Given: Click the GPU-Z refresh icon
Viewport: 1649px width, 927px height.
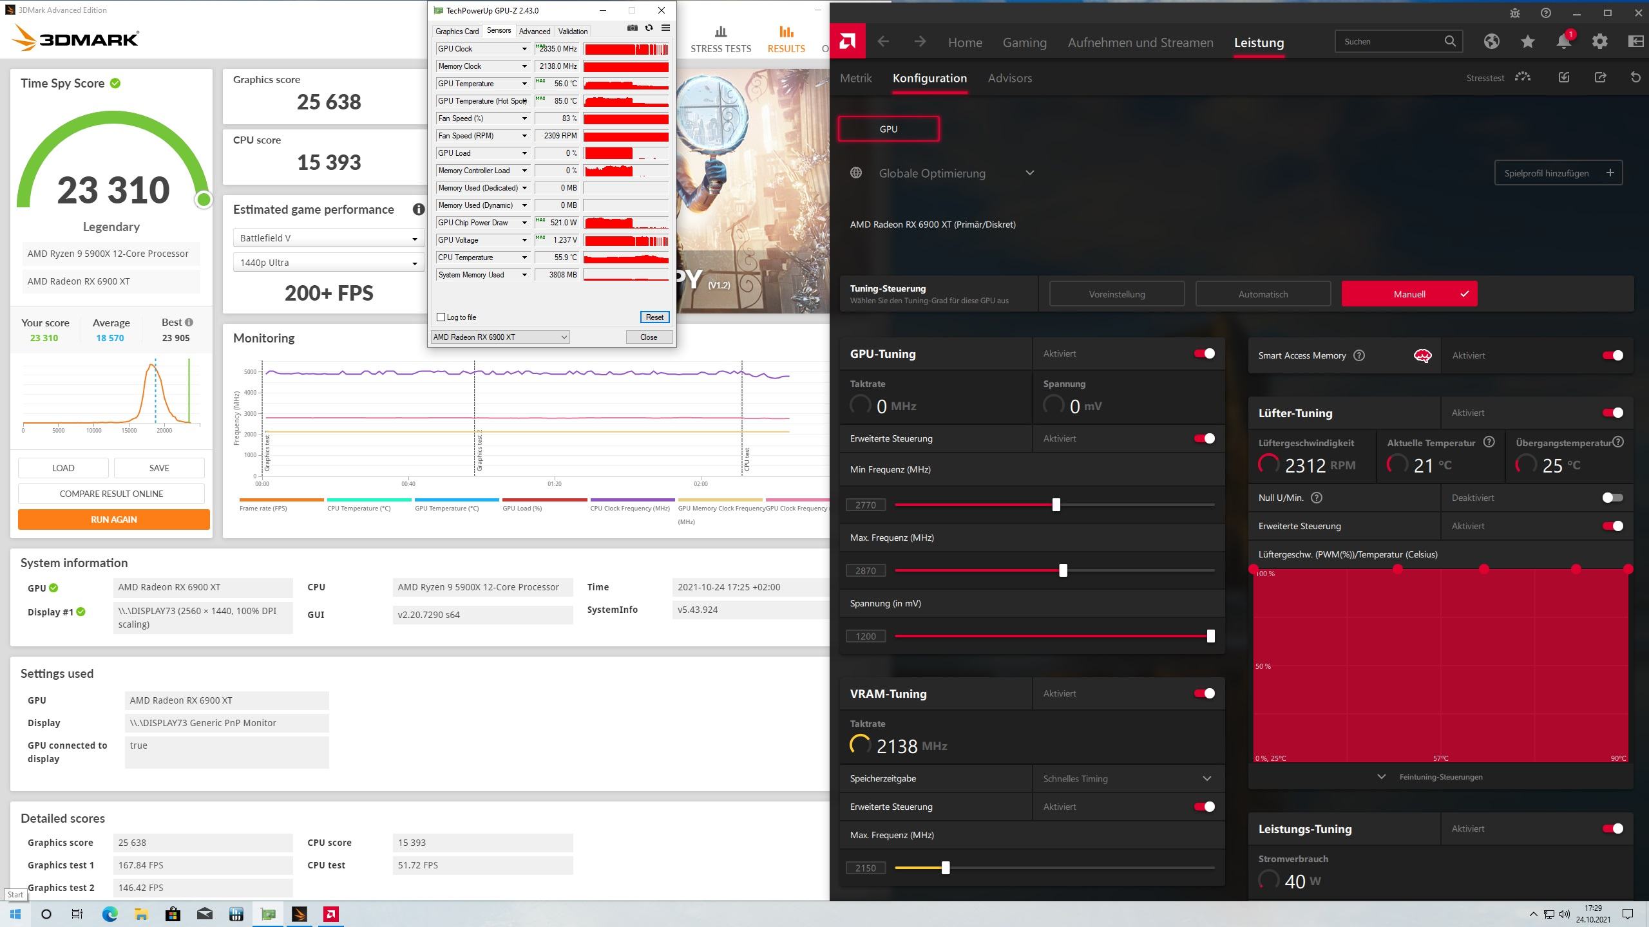Looking at the screenshot, I should (649, 28).
